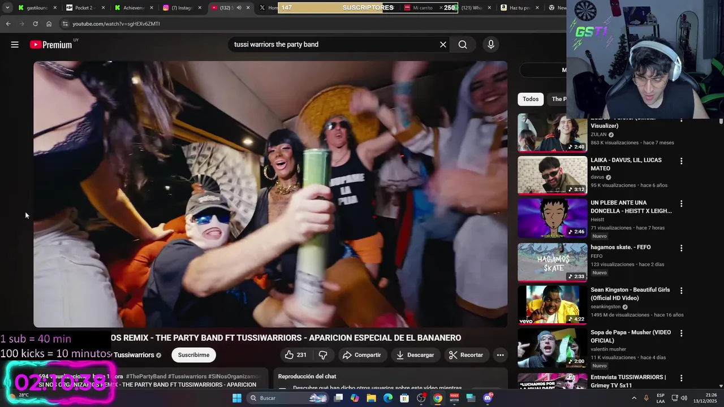724x407 pixels.
Task: Open options for Sopa de Papa video
Action: [681, 334]
